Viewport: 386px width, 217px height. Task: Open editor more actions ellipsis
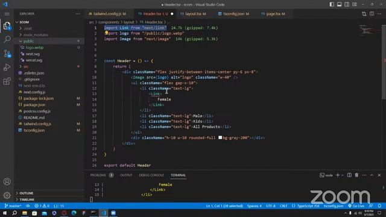coord(379,14)
